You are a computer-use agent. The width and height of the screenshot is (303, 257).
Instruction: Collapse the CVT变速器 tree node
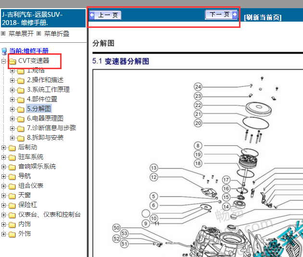[3, 61]
